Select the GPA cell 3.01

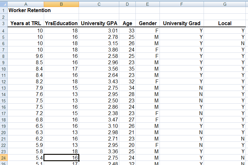click(99, 31)
